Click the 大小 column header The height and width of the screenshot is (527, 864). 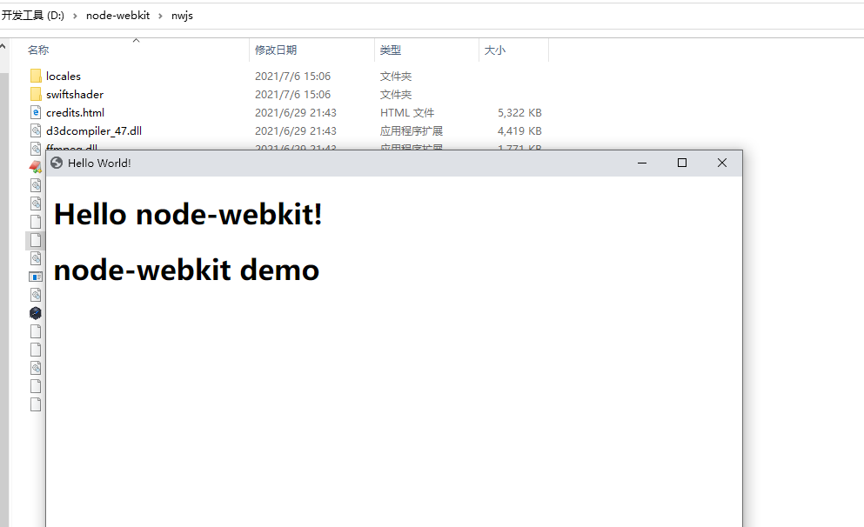click(x=494, y=50)
